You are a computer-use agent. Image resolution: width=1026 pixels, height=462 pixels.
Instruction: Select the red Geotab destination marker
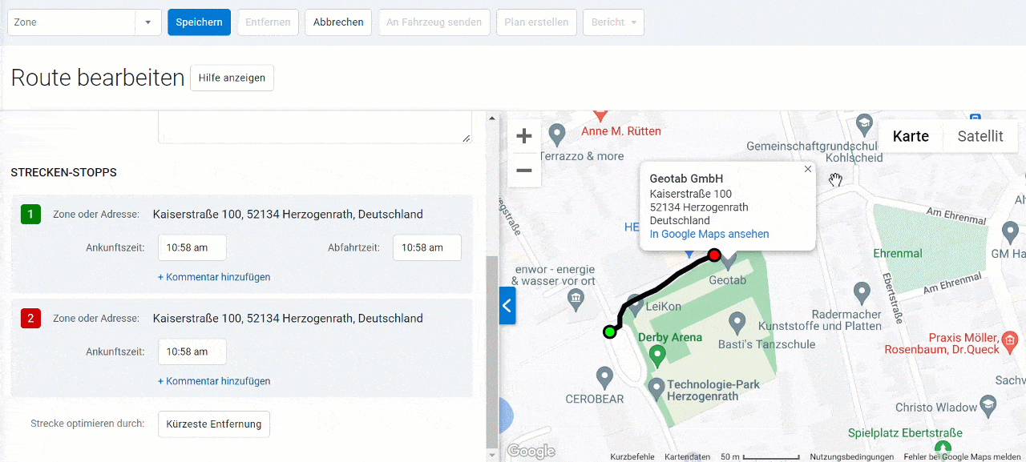pos(714,255)
